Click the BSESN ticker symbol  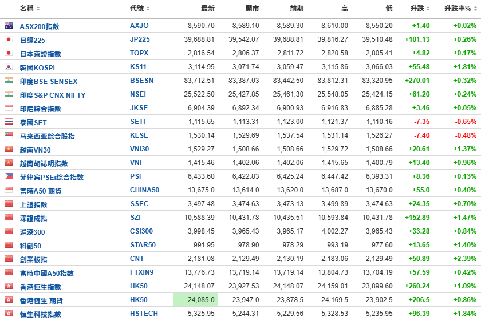142,81
